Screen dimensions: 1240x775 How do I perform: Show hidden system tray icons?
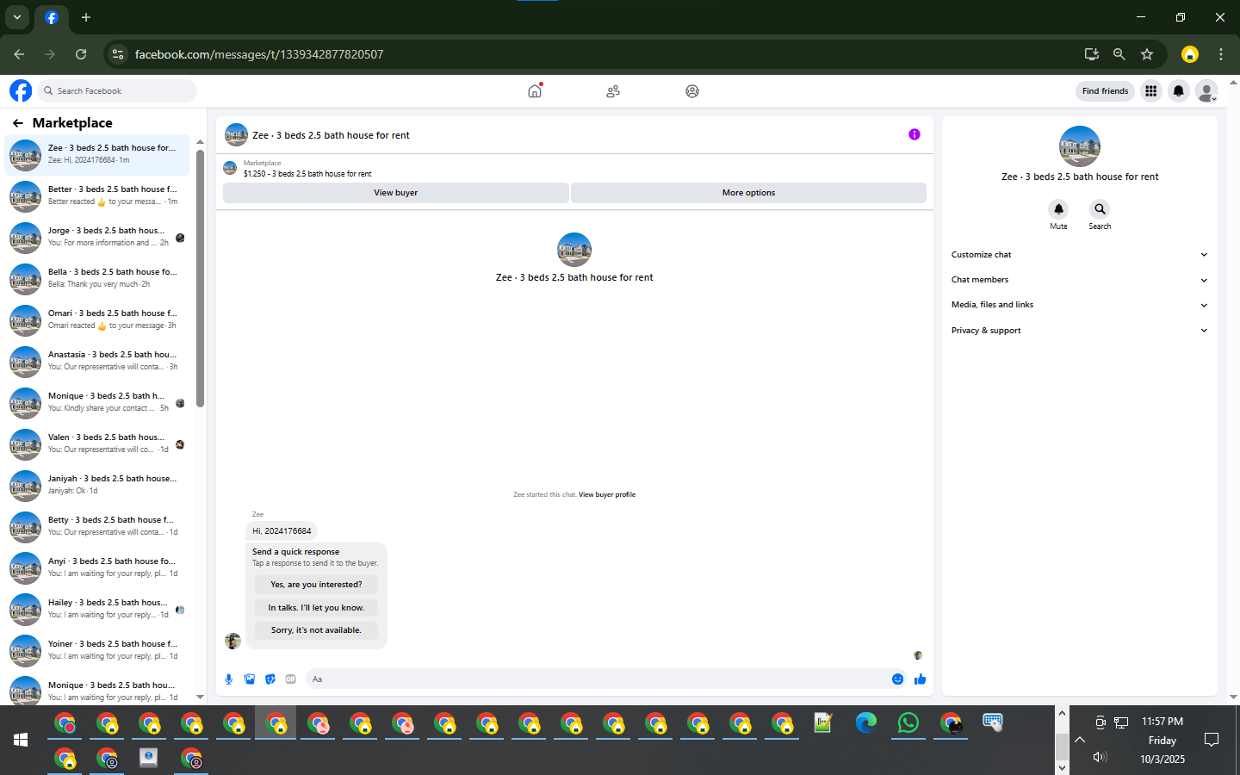tap(1080, 740)
